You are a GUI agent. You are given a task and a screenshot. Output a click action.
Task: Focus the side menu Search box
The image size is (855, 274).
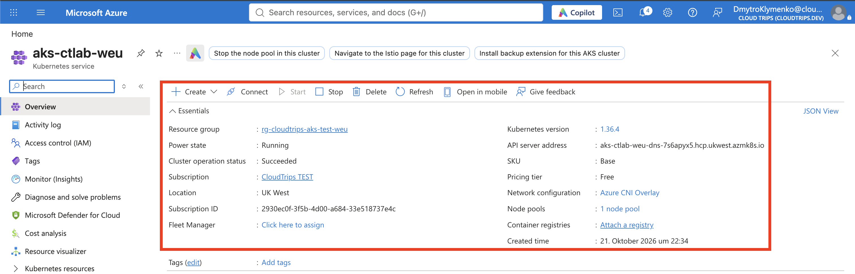62,86
